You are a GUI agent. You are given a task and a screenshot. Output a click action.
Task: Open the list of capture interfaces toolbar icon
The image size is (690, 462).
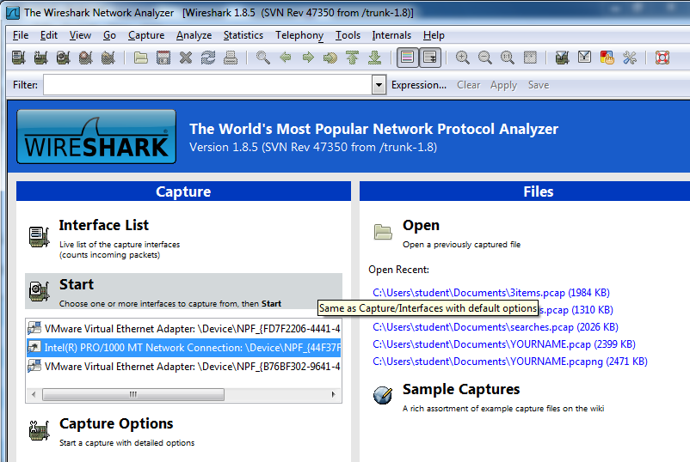pyautogui.click(x=18, y=58)
